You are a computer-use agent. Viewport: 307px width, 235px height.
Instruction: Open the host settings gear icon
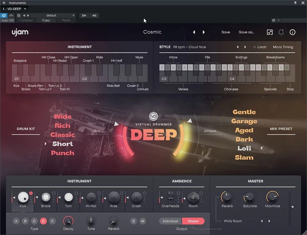(x=273, y=20)
